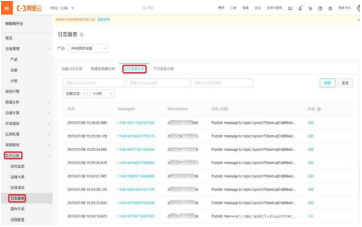Click the 物联网平台 sidebar title
Viewport: 362px width, 227px height.
[x=14, y=24]
